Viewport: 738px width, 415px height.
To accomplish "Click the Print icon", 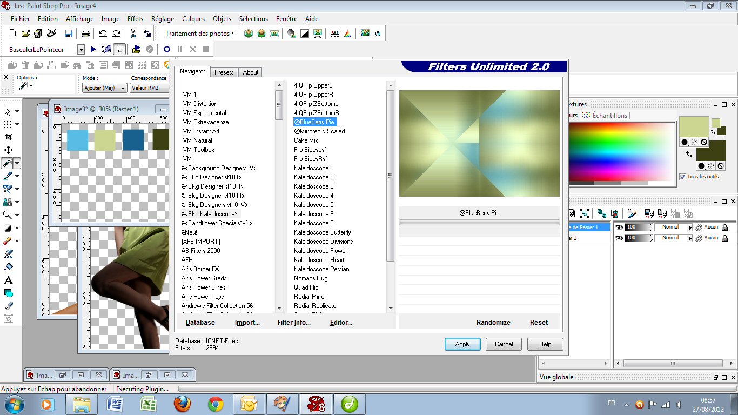I will click(x=85, y=34).
